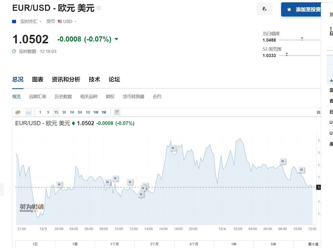
Task: Select the 30 minute interval
Action: 64,112
